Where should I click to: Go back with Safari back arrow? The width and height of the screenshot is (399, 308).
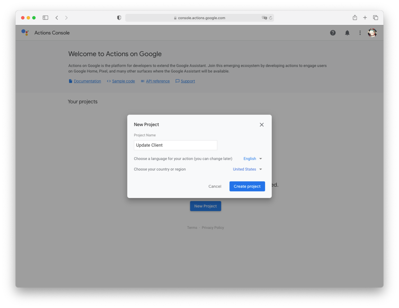click(57, 17)
